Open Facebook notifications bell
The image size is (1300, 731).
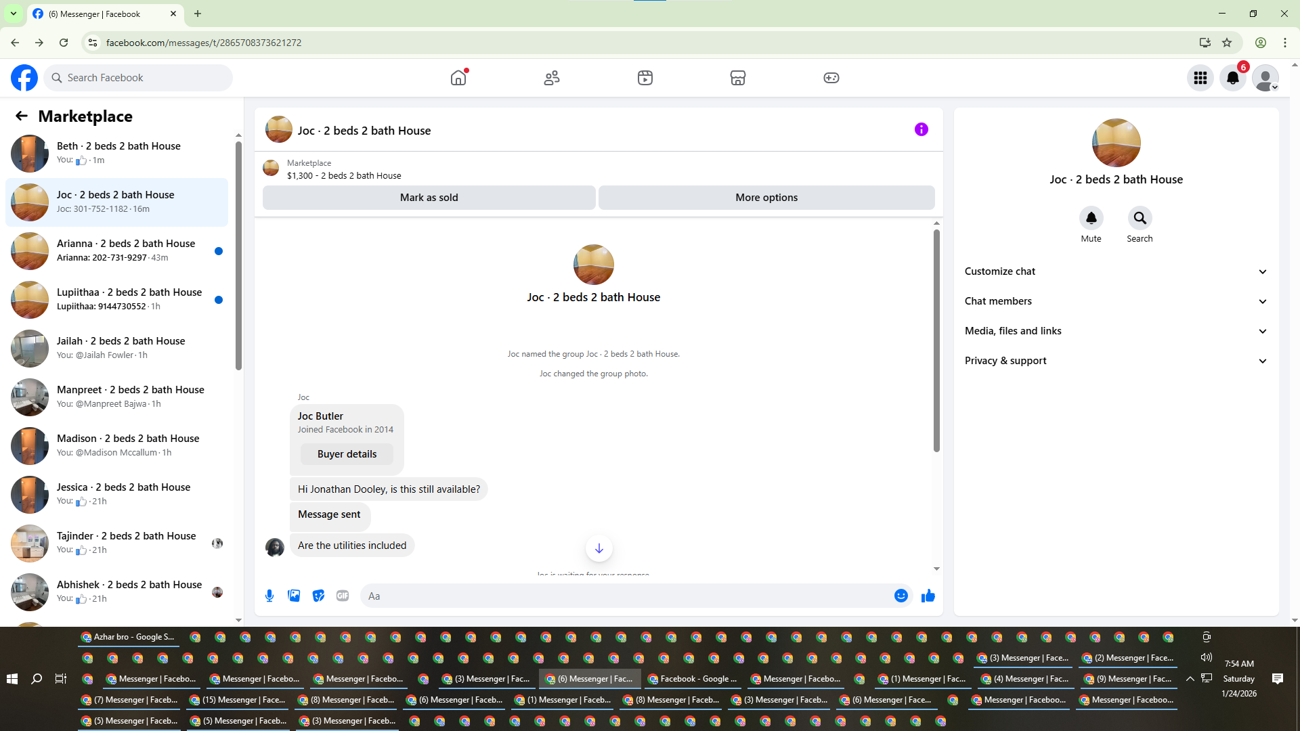1233,78
